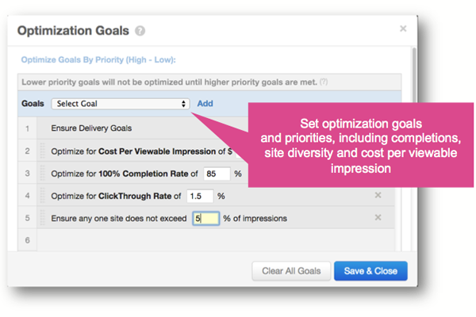Click the 100% Completion Rate value field
The width and height of the screenshot is (476, 317).
[217, 174]
